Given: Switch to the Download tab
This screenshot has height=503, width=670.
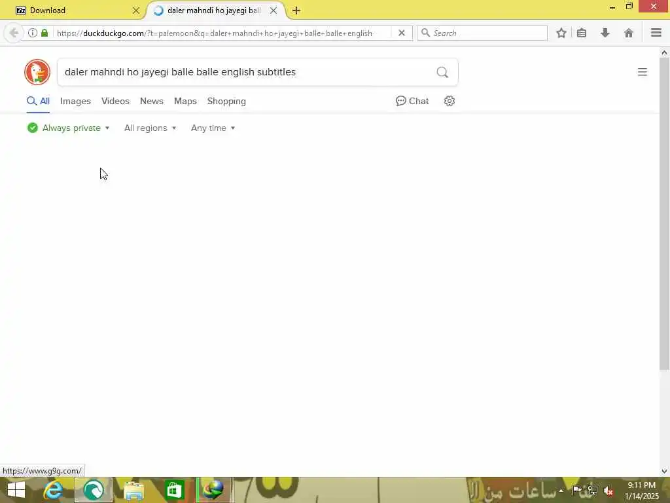Looking at the screenshot, I should [77, 10].
